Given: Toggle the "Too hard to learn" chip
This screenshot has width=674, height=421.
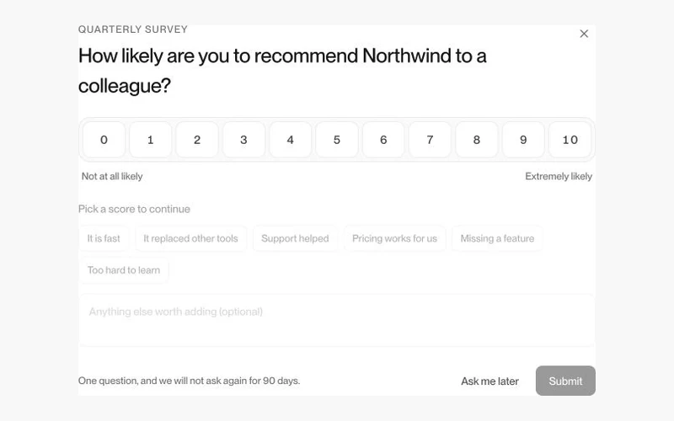Looking at the screenshot, I should coord(124,270).
